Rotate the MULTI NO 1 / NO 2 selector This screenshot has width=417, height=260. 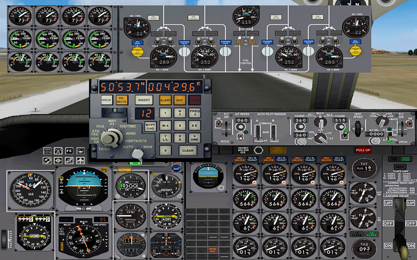point(320,122)
